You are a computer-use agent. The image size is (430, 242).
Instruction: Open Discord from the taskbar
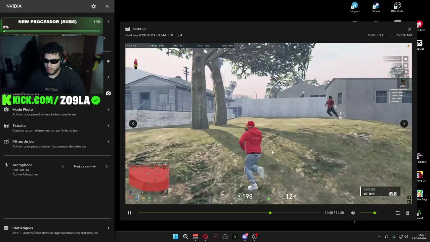(245, 237)
